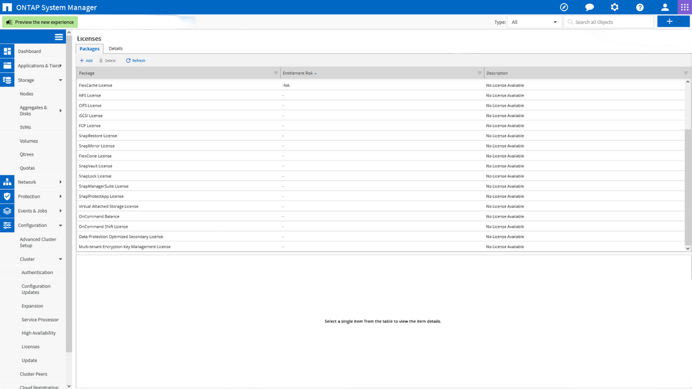692x389 pixels.
Task: Refresh the licenses list
Action: point(136,61)
